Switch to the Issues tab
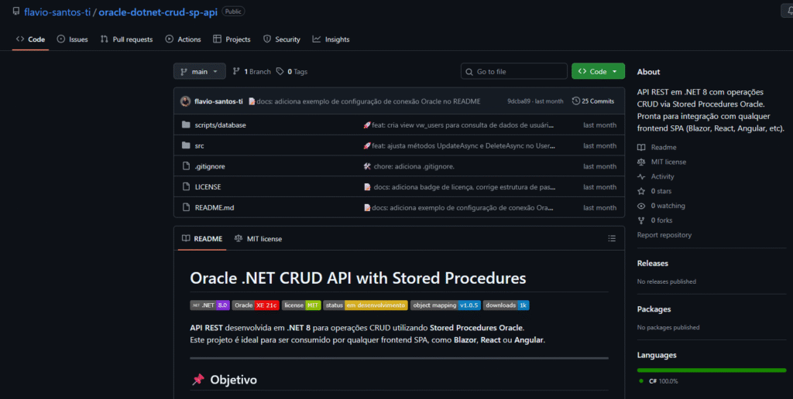 (72, 39)
